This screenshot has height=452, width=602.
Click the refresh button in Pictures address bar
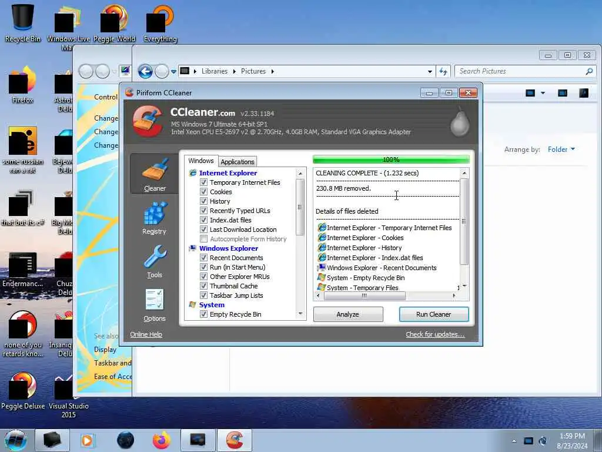(443, 71)
